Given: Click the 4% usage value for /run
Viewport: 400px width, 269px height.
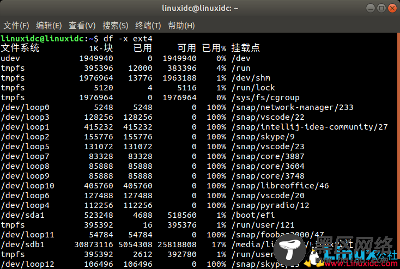Looking at the screenshot, I should [221, 68].
